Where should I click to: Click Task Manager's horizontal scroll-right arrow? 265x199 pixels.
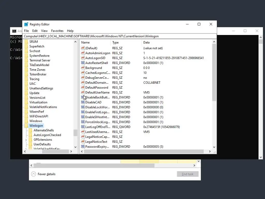click(194, 165)
